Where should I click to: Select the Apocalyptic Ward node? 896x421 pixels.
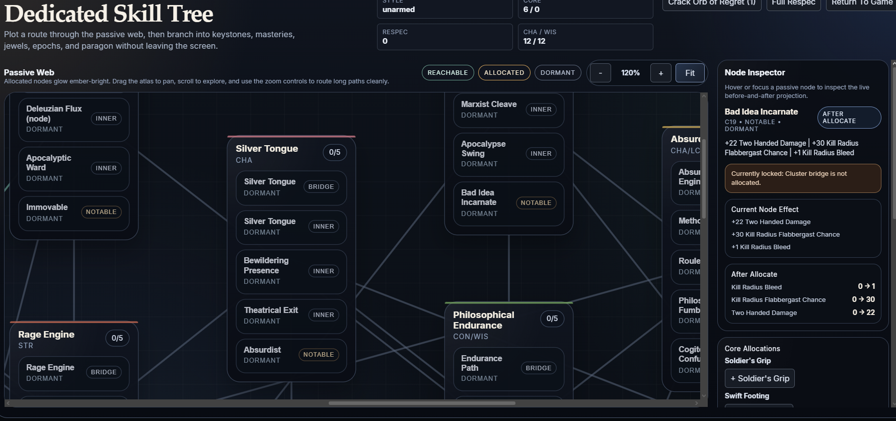pyautogui.click(x=74, y=168)
